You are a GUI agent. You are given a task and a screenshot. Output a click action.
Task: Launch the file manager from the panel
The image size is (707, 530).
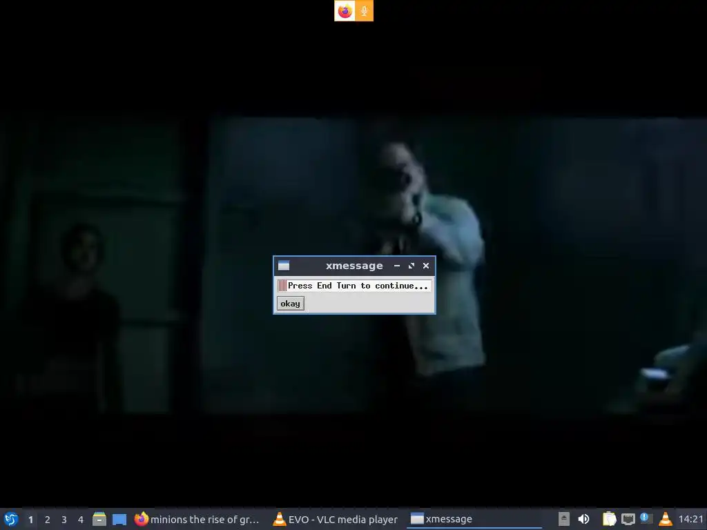tap(99, 519)
